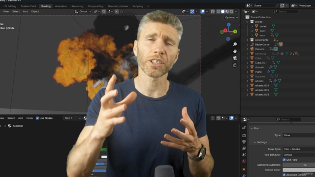This screenshot has height=177, width=315.
Task: Toggle the Absolute Density checkbox
Action: [284, 175]
